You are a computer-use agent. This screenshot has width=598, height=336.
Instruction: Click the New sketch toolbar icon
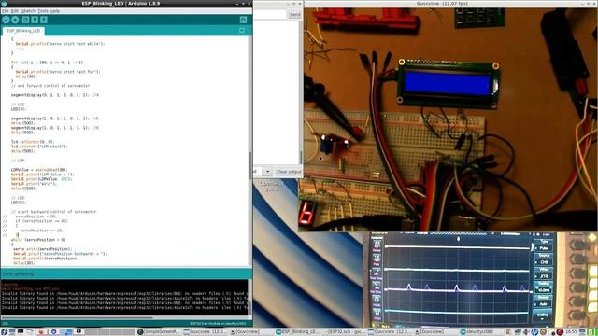[x=25, y=20]
